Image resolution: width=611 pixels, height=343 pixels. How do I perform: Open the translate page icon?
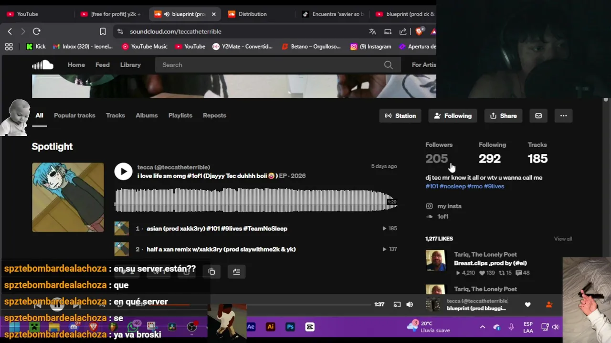click(372, 31)
